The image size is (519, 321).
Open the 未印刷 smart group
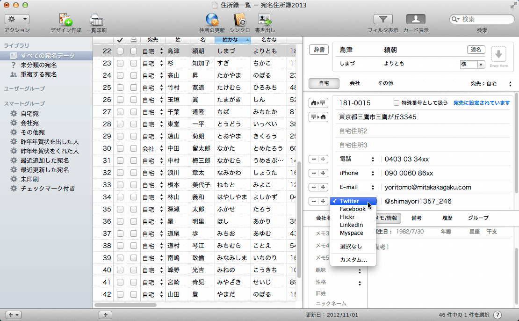[x=30, y=179]
